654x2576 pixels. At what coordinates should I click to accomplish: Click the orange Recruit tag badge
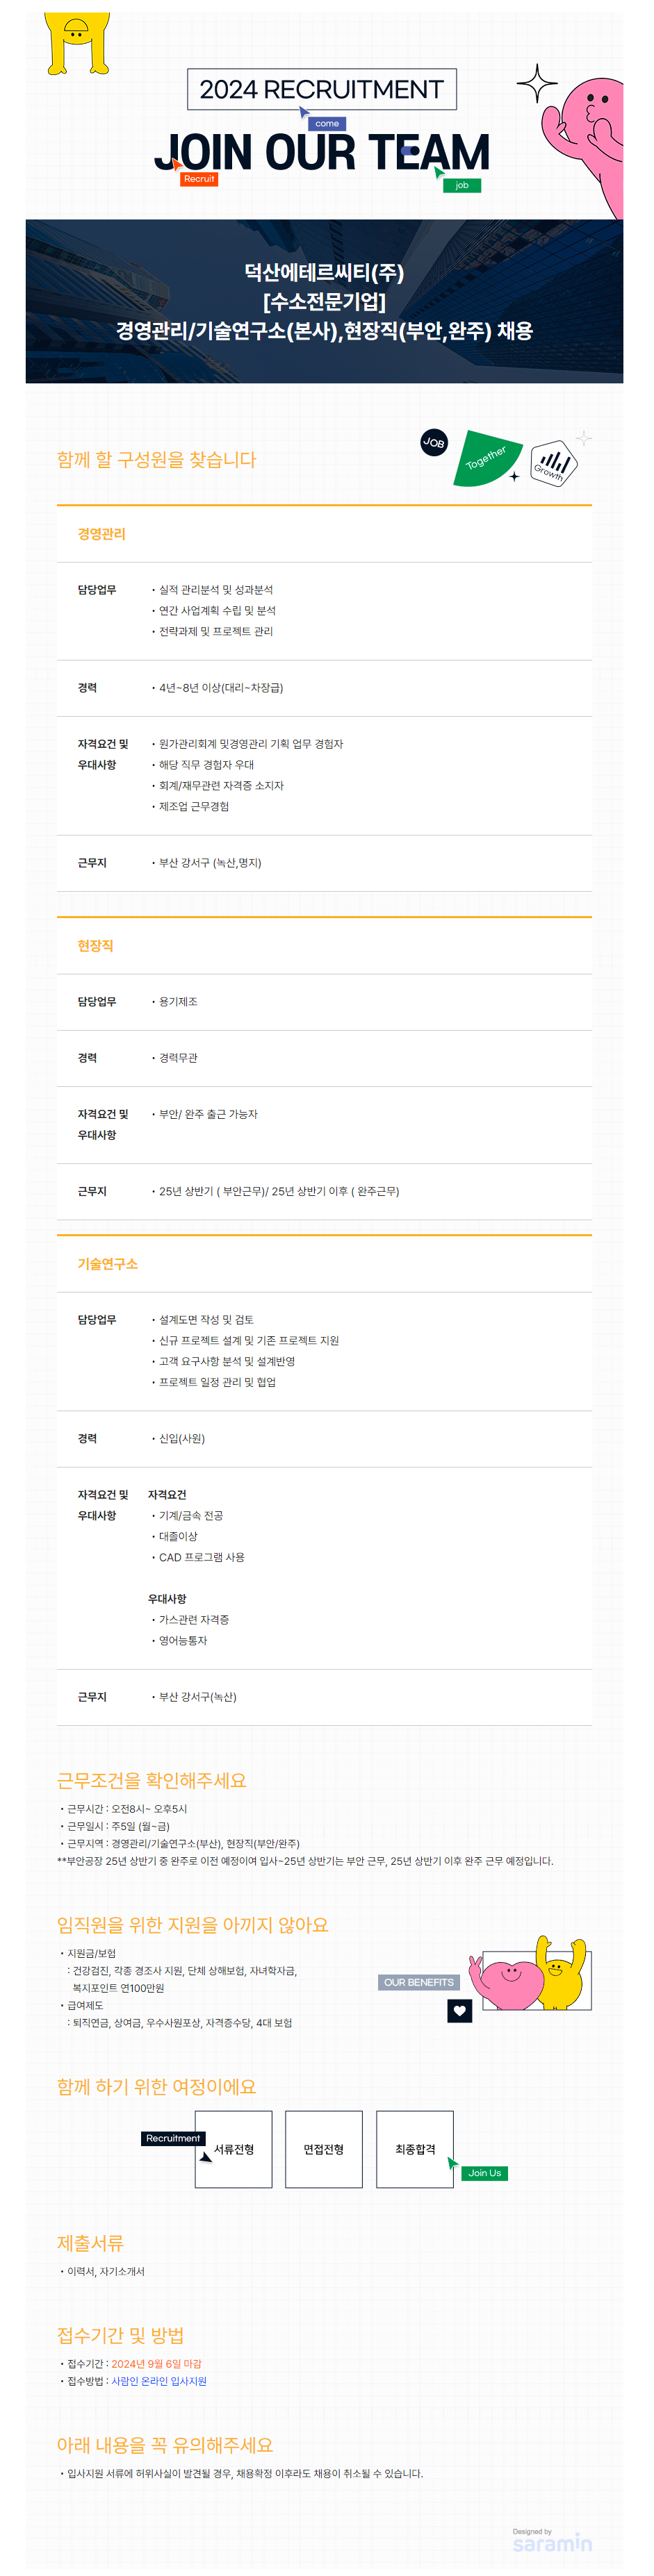click(199, 179)
